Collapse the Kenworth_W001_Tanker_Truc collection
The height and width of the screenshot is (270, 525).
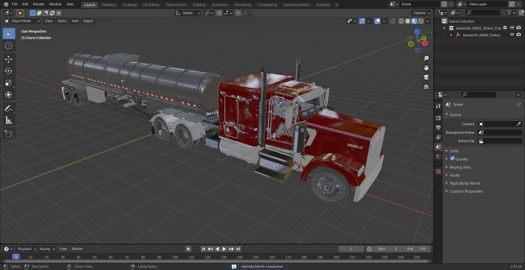[x=444, y=28]
